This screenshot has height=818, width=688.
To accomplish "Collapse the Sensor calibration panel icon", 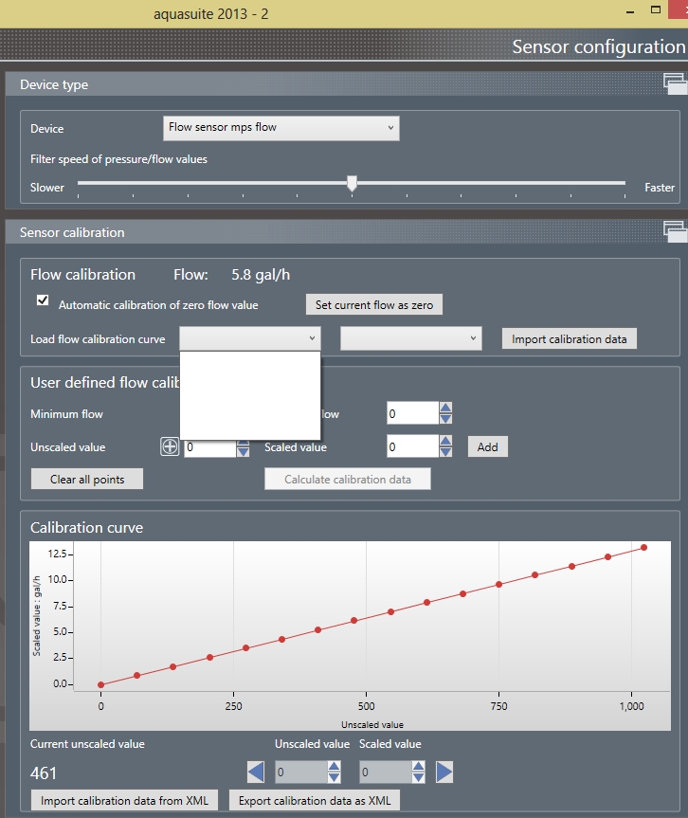I will (x=675, y=231).
